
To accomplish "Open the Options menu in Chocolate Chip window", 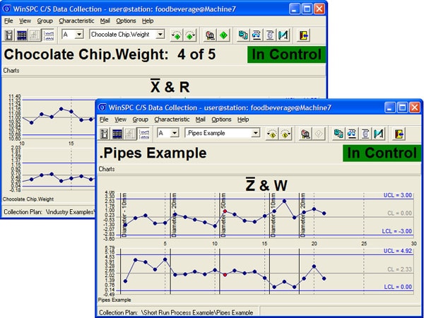I will click(x=126, y=21).
